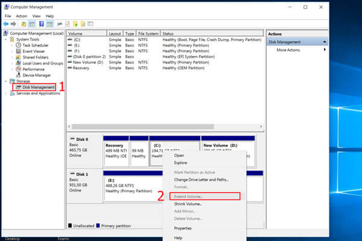Screen dimensions: 362x241
Task: Sort by the Type column header
Action: (x=130, y=34)
